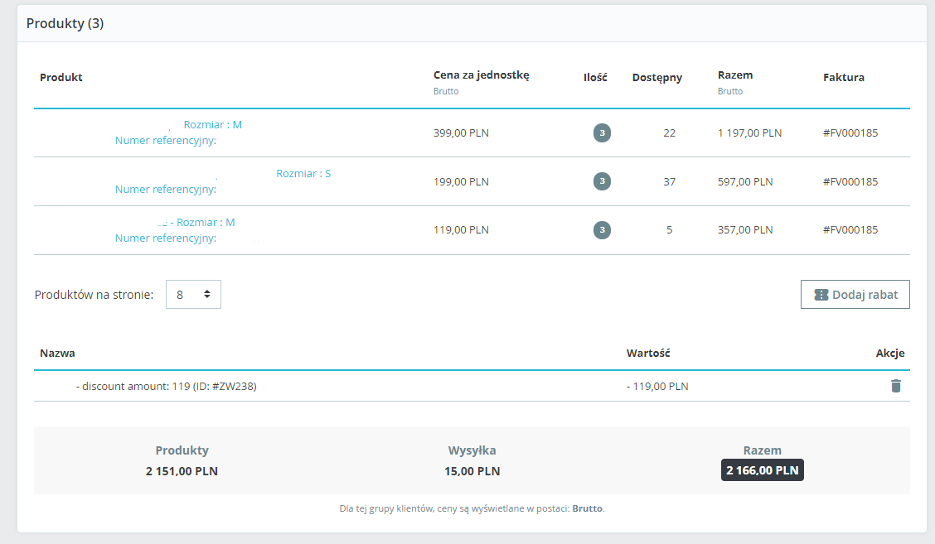Click quantity badge for the 119,00 PLN product
This screenshot has width=935, height=544.
tap(602, 230)
